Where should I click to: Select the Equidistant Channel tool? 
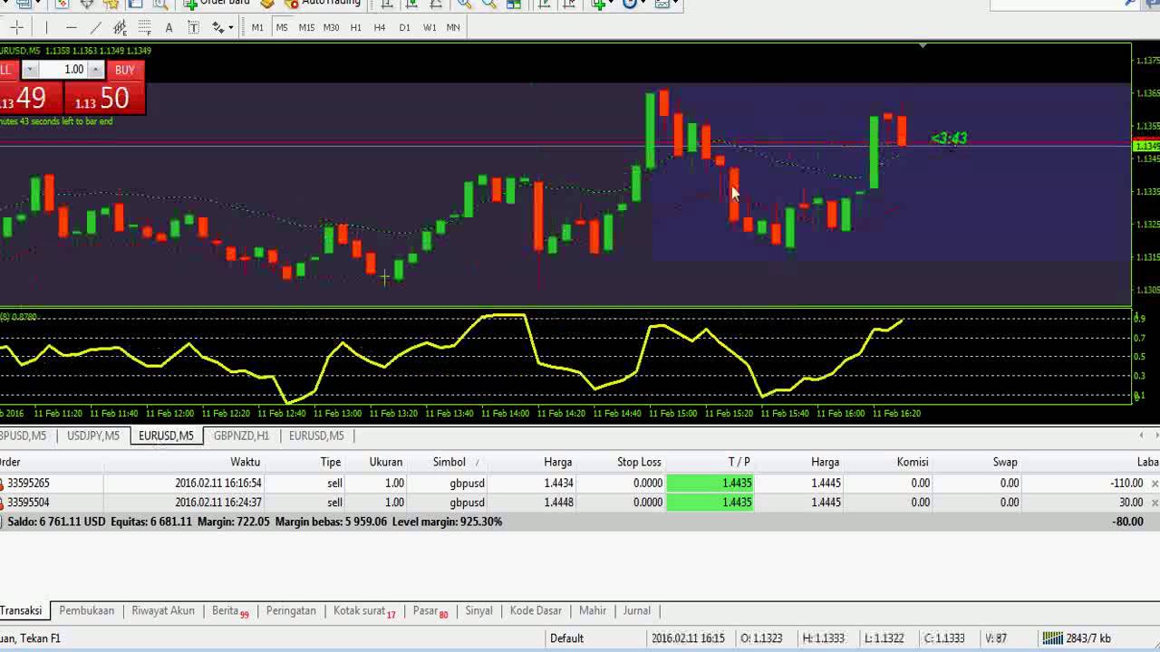tap(120, 28)
